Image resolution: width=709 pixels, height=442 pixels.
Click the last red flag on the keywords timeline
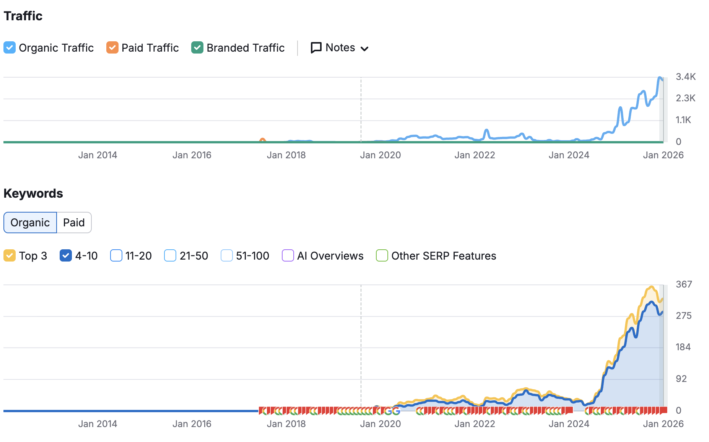(663, 411)
